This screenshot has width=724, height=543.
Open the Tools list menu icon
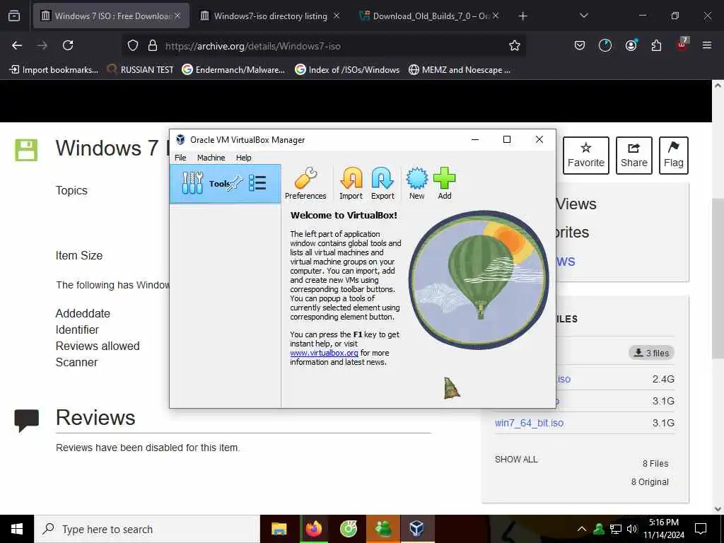[257, 183]
